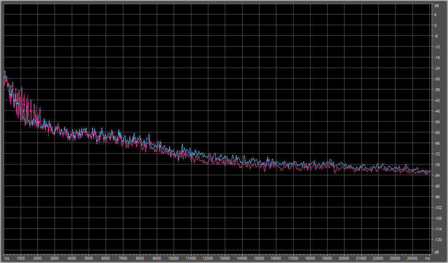This screenshot has height=263, width=448.
Task: Click the 7000 Hz frequency axis label
Action: pyautogui.click(x=123, y=258)
